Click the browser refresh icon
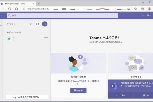 [10, 9]
